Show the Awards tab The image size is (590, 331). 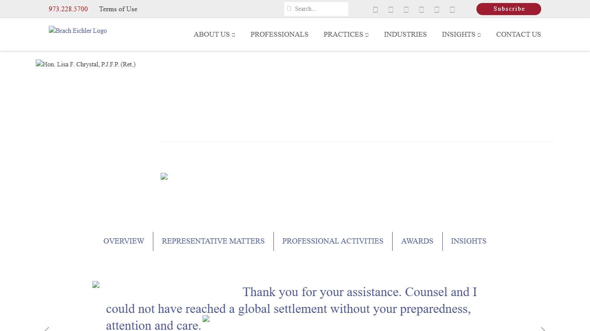[x=417, y=241]
